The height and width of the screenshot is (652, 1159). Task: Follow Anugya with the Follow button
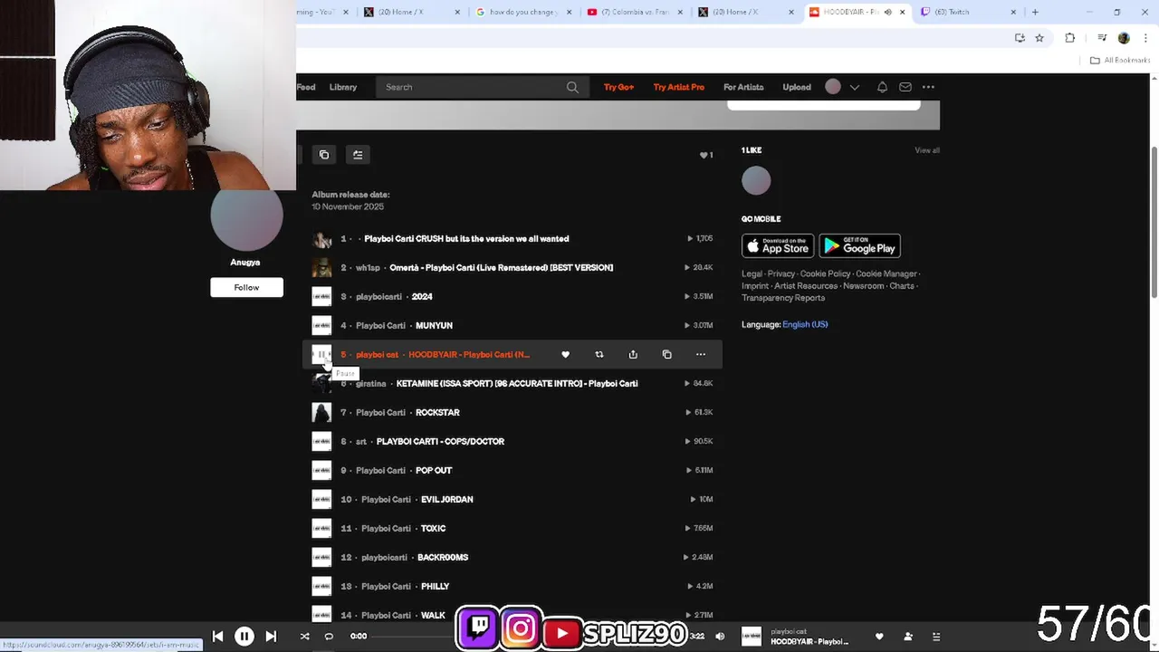click(x=246, y=287)
